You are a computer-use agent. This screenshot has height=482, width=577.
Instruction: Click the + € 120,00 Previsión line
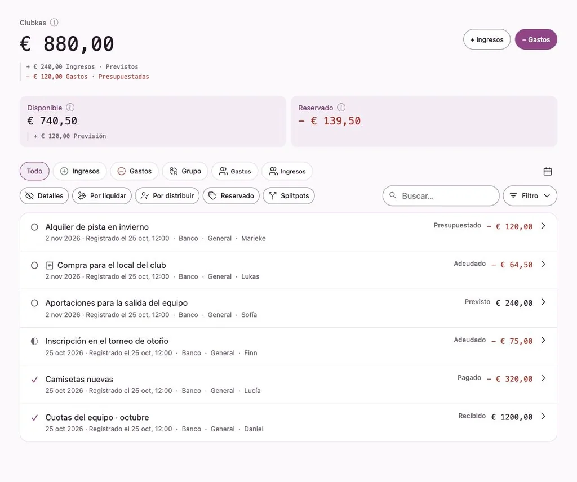click(x=70, y=136)
